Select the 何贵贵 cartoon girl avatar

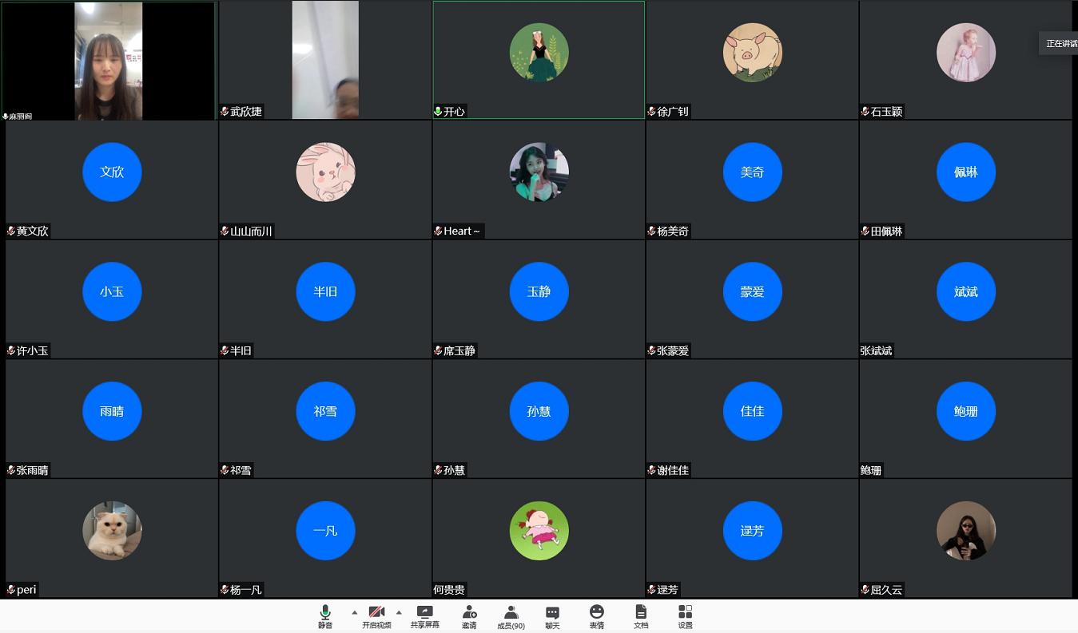539,531
